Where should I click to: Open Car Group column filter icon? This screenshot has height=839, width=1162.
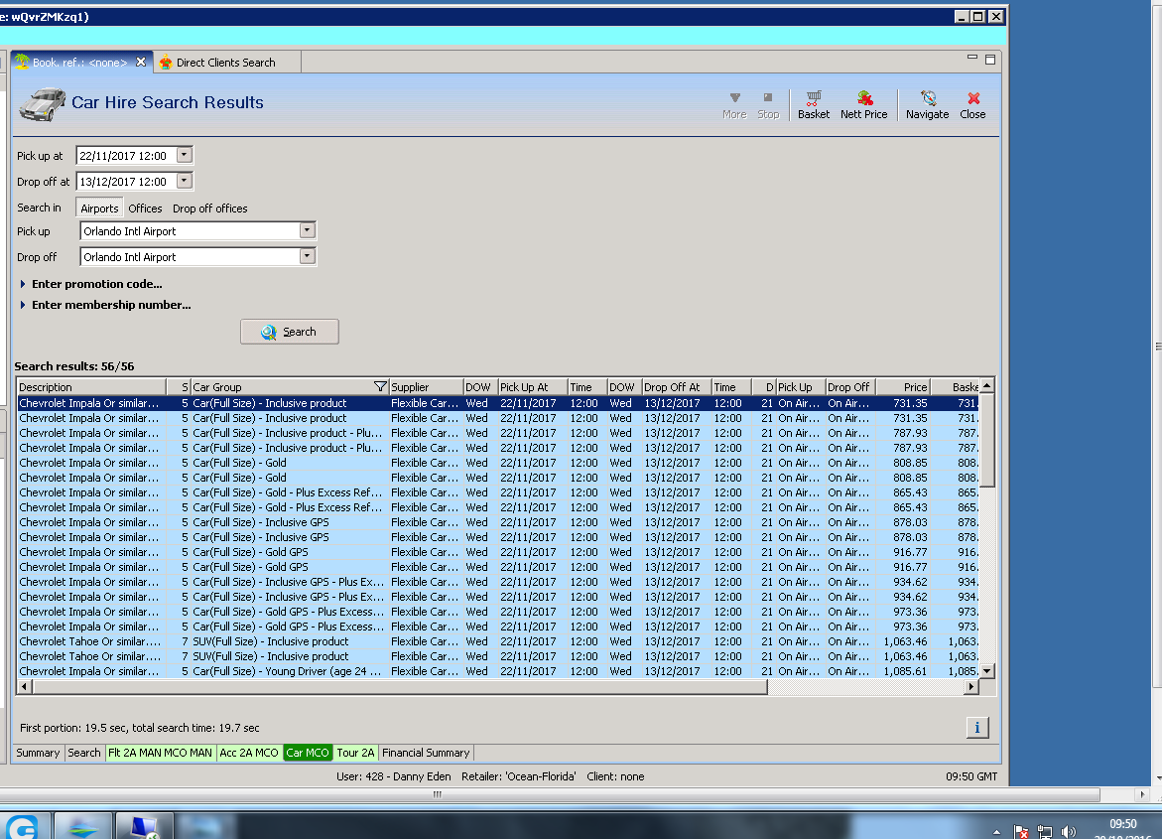coord(380,386)
